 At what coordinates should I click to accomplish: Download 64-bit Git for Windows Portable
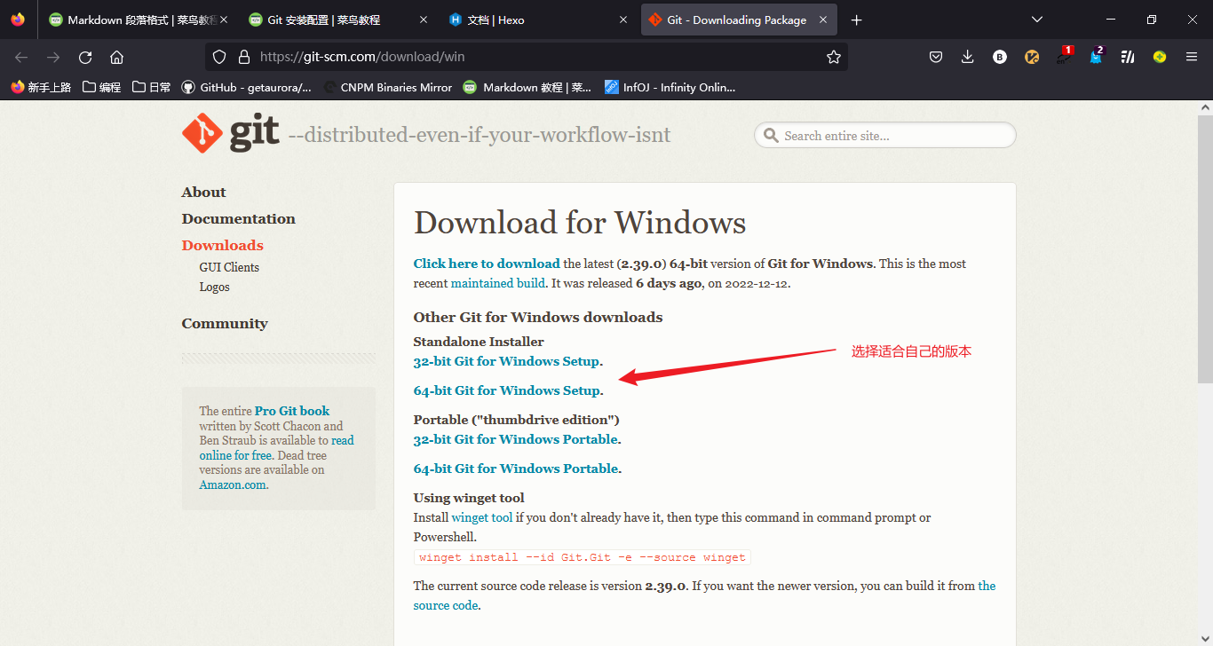point(515,469)
